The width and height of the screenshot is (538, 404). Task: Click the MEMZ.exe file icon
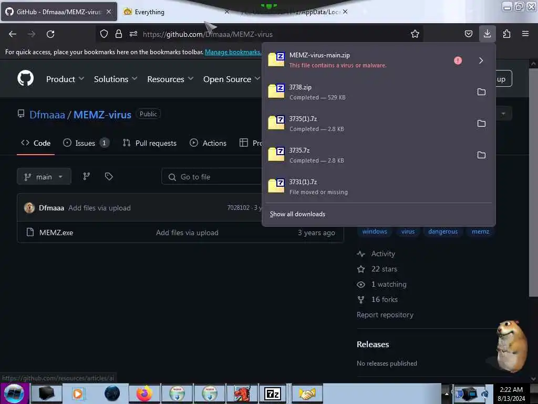(x=30, y=232)
